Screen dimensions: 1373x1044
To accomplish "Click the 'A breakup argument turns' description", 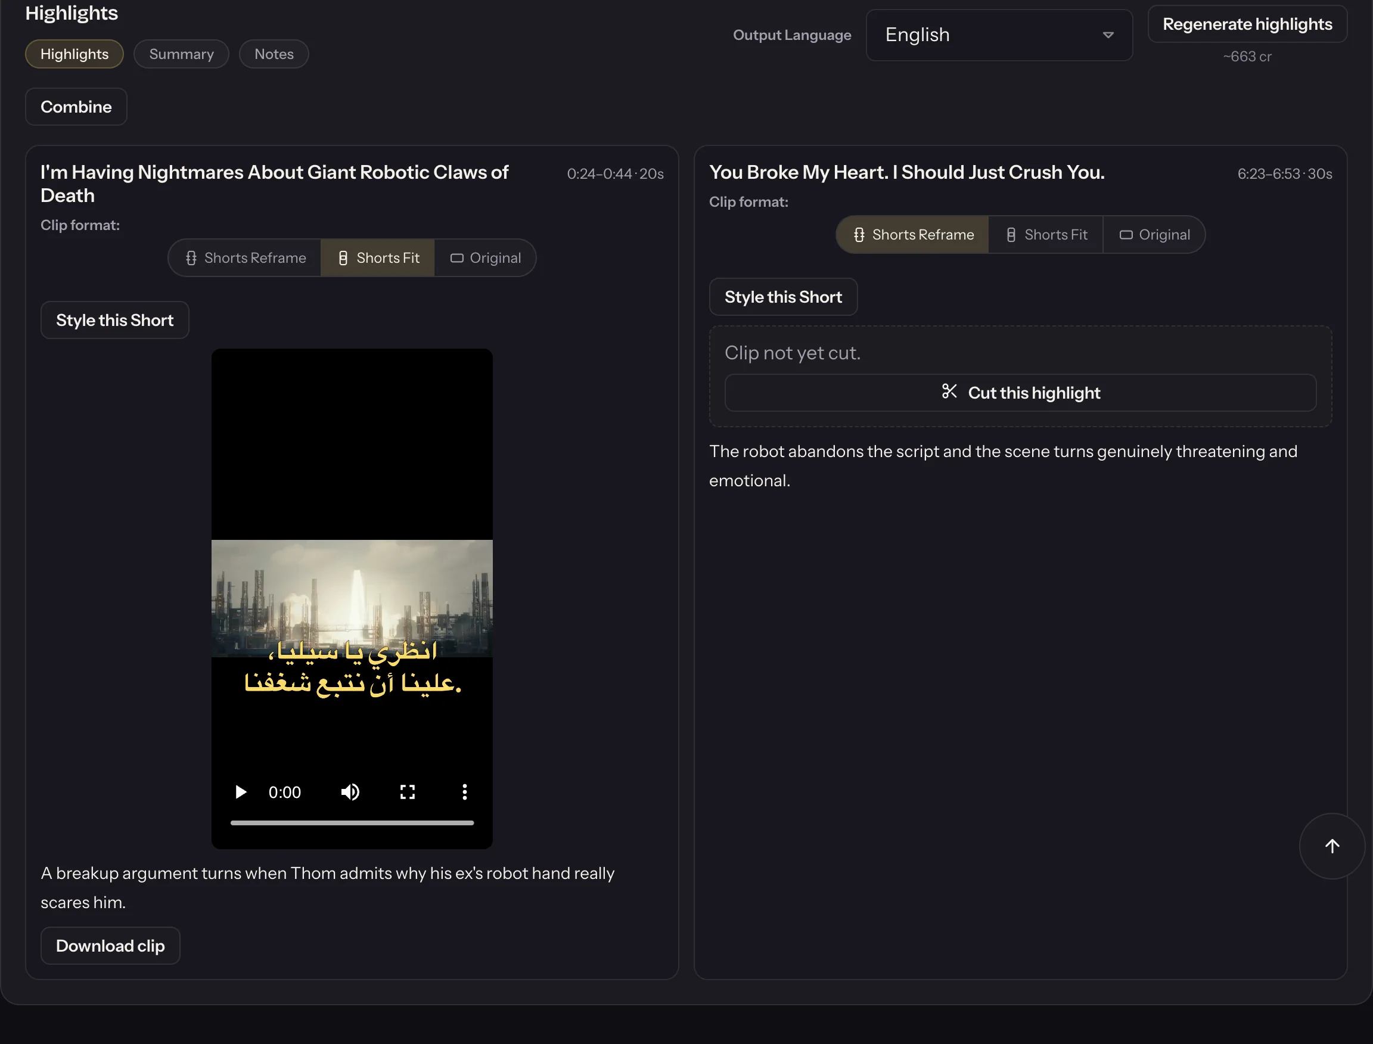I will [328, 888].
